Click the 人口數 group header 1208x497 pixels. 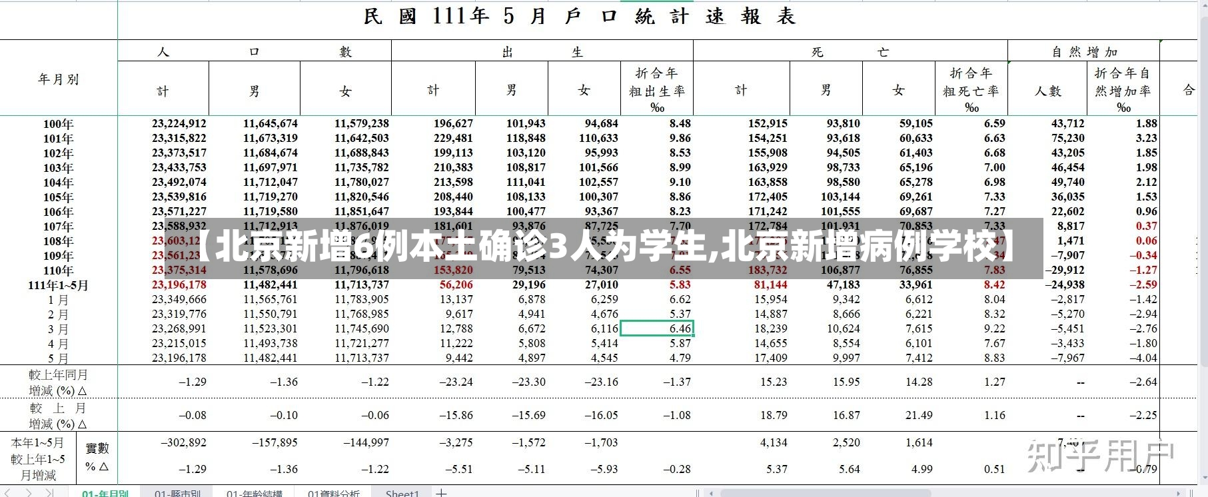tap(255, 51)
